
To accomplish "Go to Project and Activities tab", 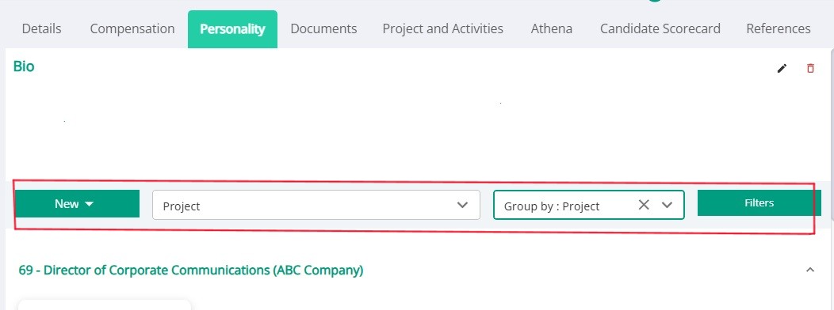I will (443, 28).
